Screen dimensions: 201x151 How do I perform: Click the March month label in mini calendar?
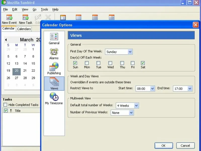[27, 40]
